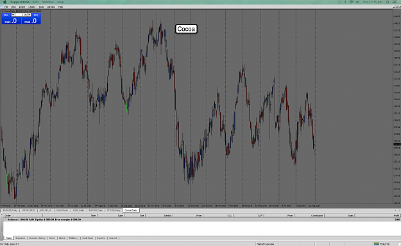Open the Pepperstone application menu
The image size is (401, 246).
pyautogui.click(x=20, y=2)
